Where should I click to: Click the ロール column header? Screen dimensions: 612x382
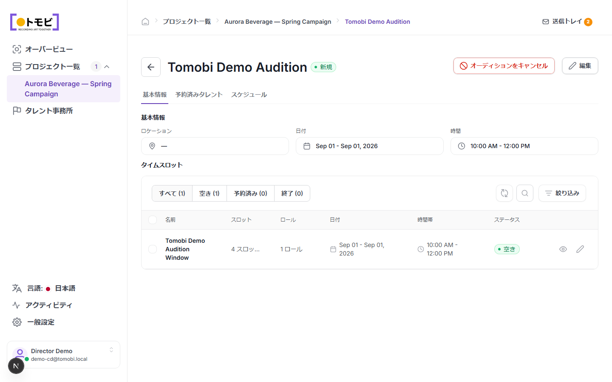288,220
